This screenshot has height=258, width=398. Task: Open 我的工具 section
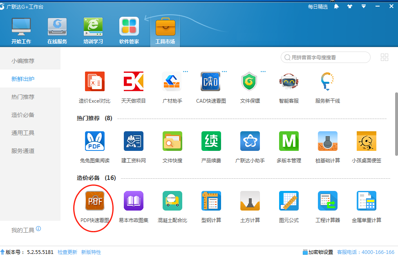tap(22, 230)
